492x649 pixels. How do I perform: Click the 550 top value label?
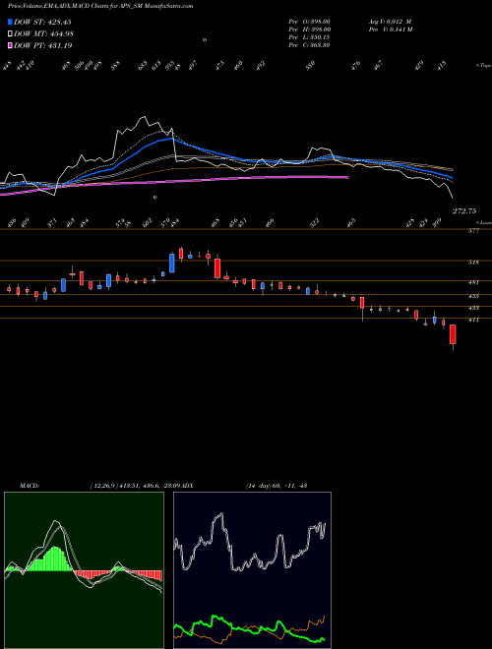coord(311,64)
